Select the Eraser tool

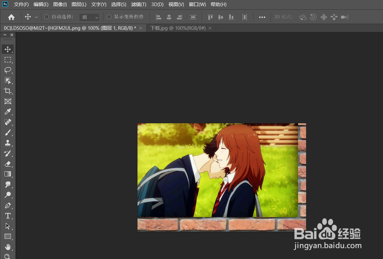[8, 164]
